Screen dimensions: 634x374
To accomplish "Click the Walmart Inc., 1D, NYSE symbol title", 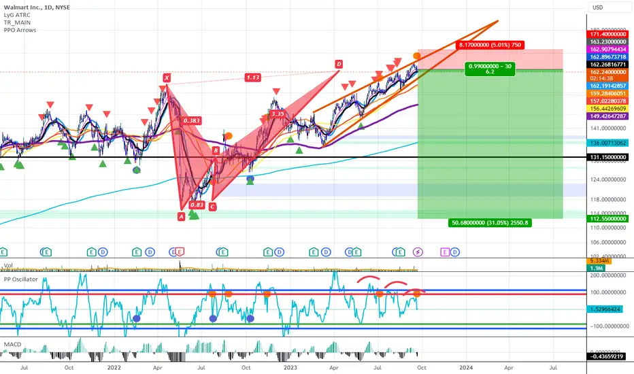I will [37, 7].
